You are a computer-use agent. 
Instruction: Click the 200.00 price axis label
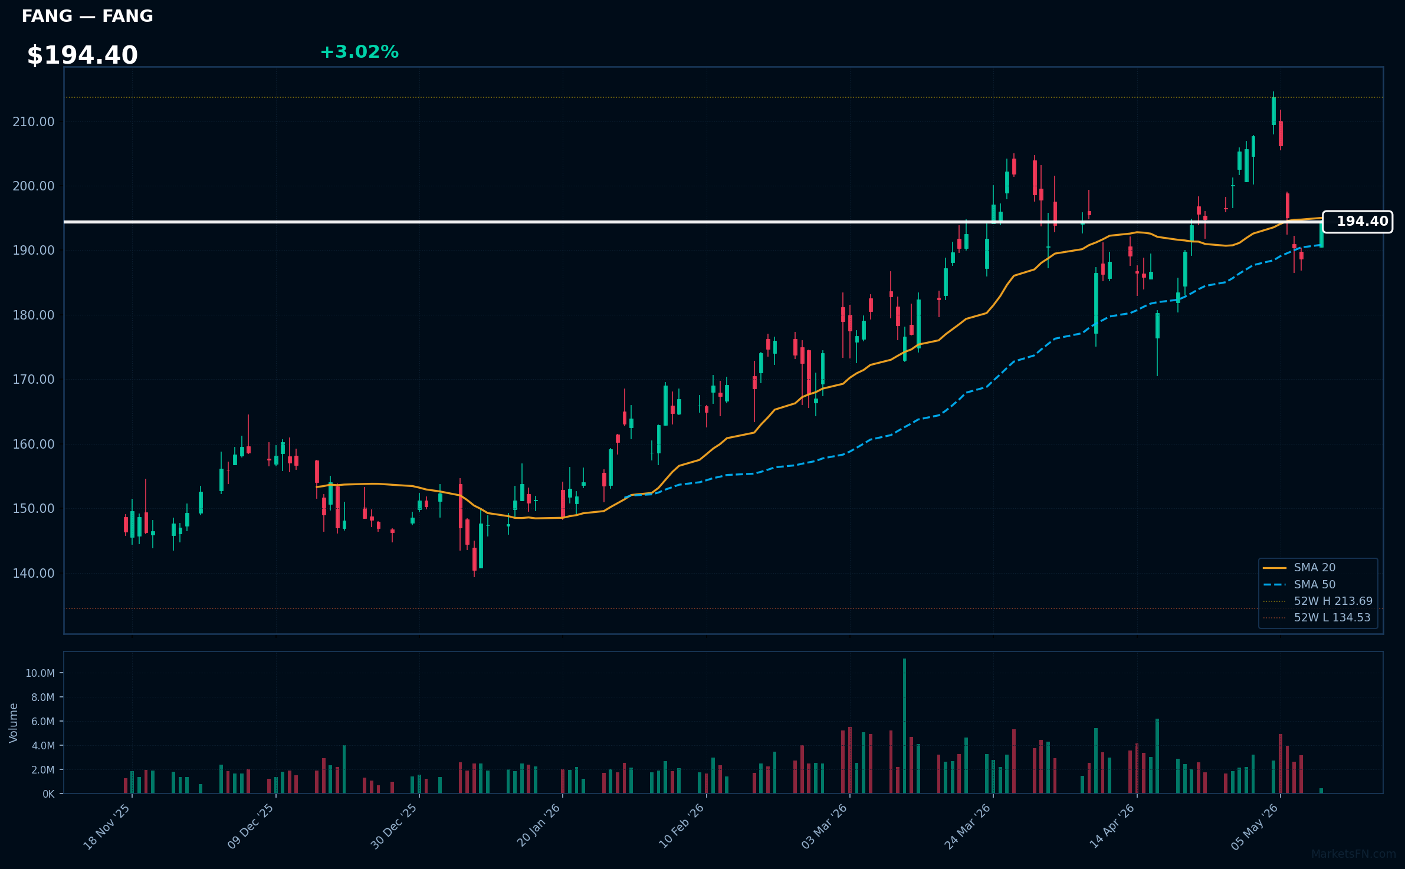click(x=34, y=186)
